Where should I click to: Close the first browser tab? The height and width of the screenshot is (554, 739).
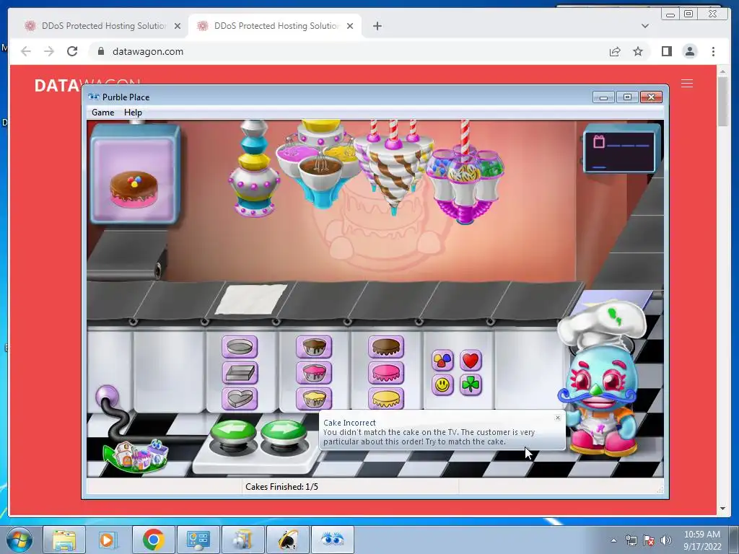178,26
